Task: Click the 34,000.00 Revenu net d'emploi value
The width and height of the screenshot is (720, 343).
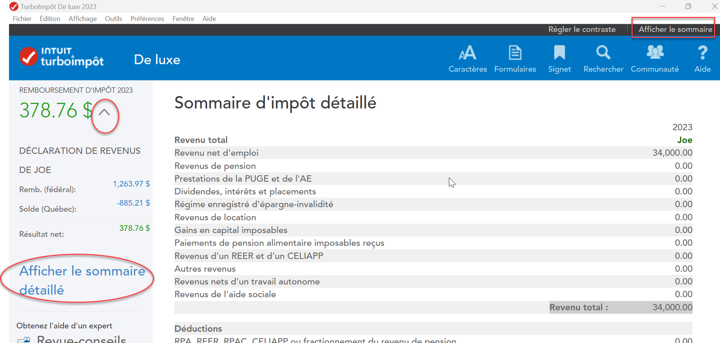Action: [x=672, y=153]
